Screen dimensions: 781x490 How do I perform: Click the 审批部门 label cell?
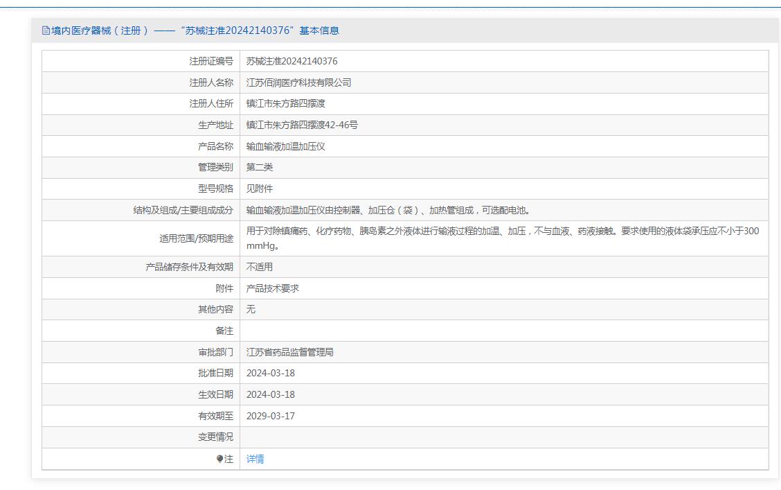(141, 352)
